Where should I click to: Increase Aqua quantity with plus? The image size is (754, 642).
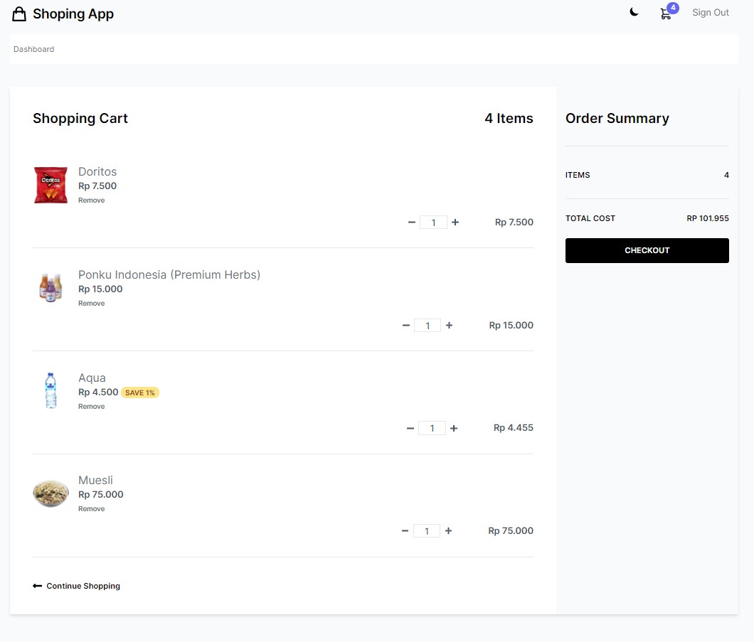(x=453, y=428)
